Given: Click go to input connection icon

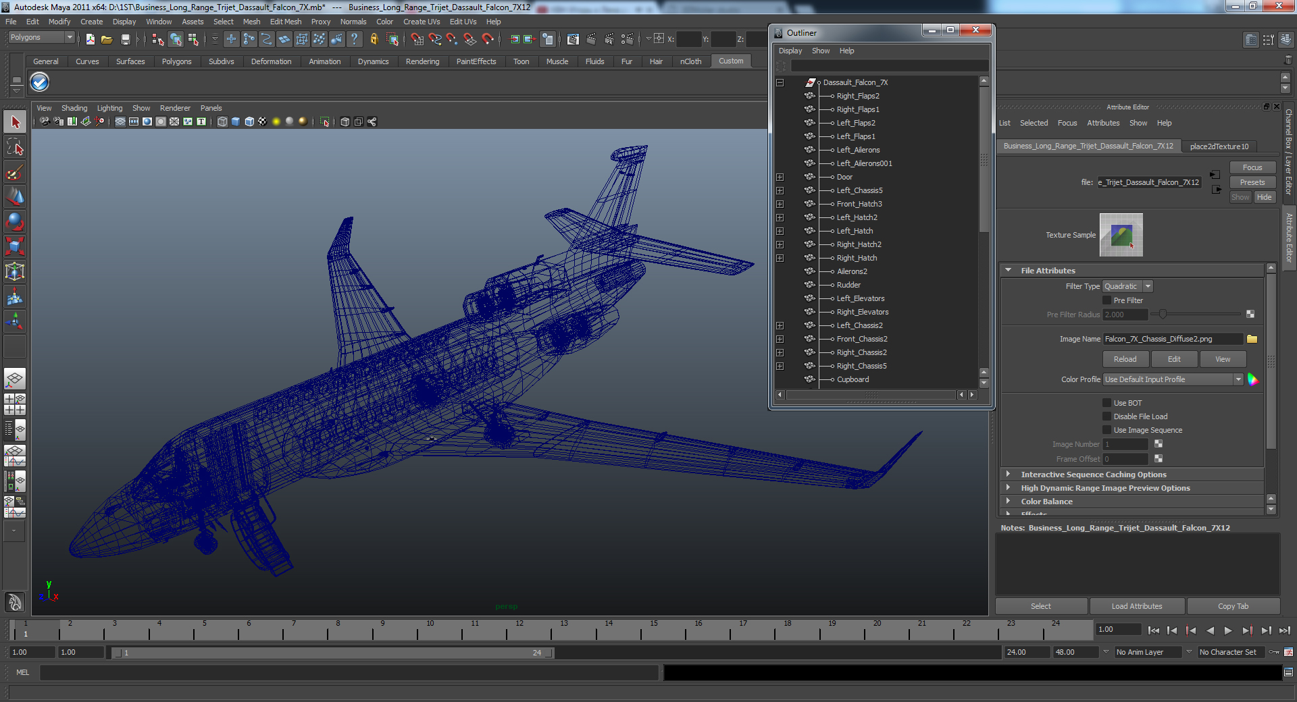Looking at the screenshot, I should pos(1215,175).
